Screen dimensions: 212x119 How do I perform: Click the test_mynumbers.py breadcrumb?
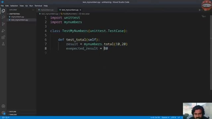[x=50, y=14]
